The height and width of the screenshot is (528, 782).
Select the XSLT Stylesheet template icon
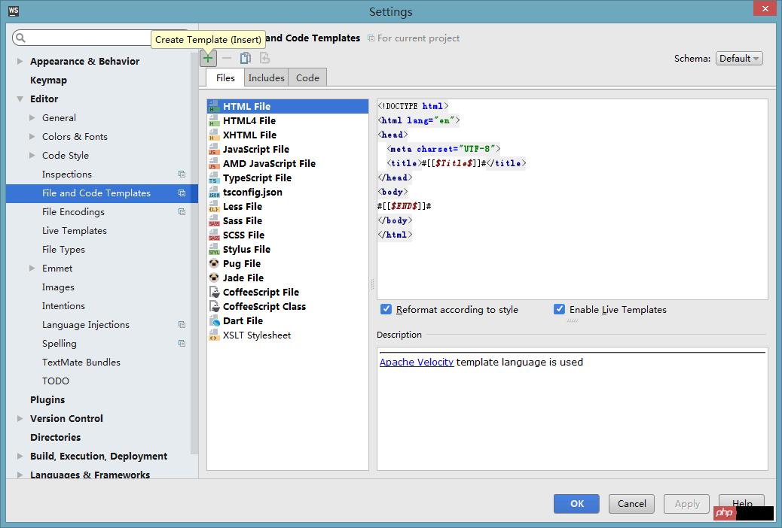click(x=214, y=335)
